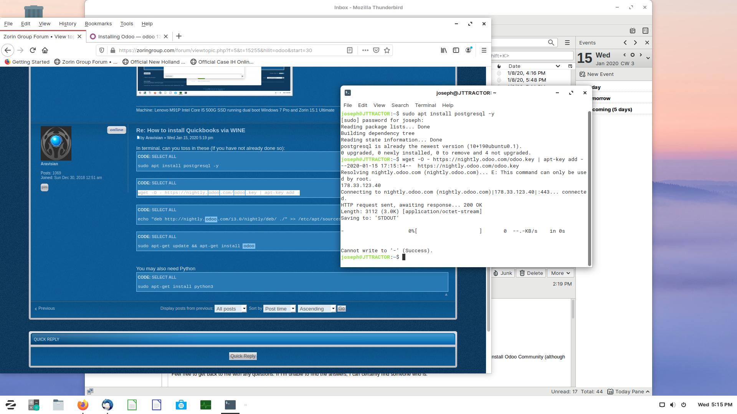737x414 pixels.
Task: Go to Firefox home page
Action: pyautogui.click(x=45, y=50)
